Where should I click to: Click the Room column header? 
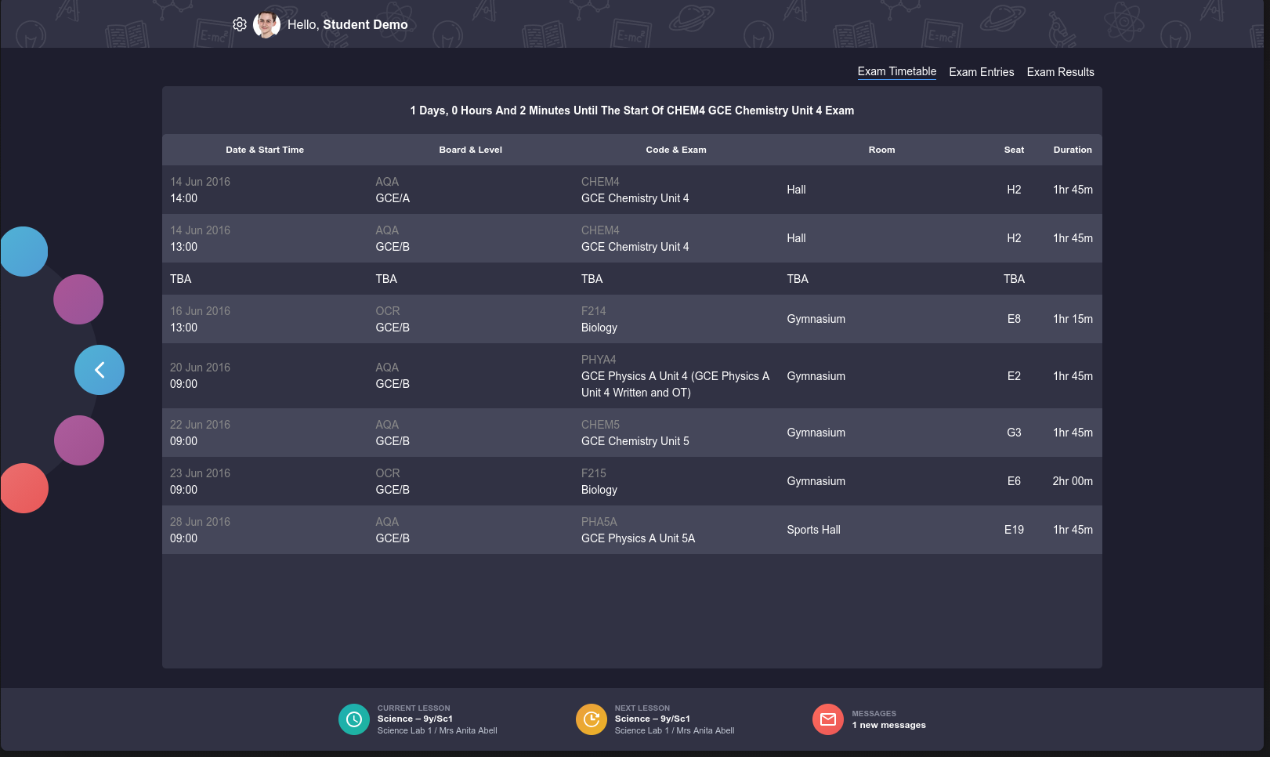coord(881,150)
